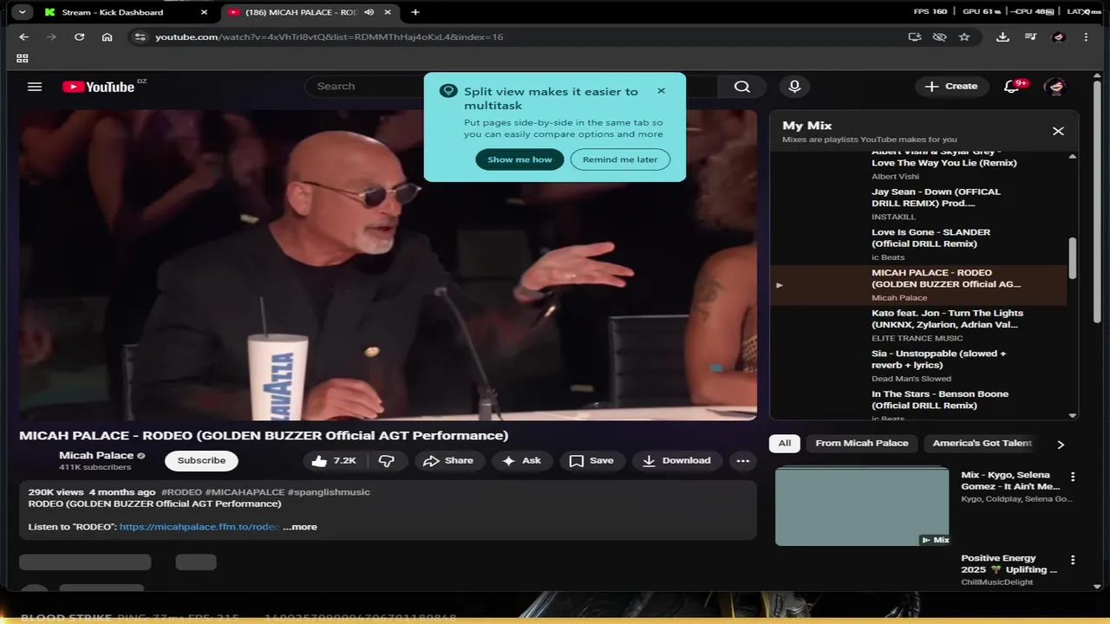Dislike the video with thumbs down

pyautogui.click(x=387, y=461)
